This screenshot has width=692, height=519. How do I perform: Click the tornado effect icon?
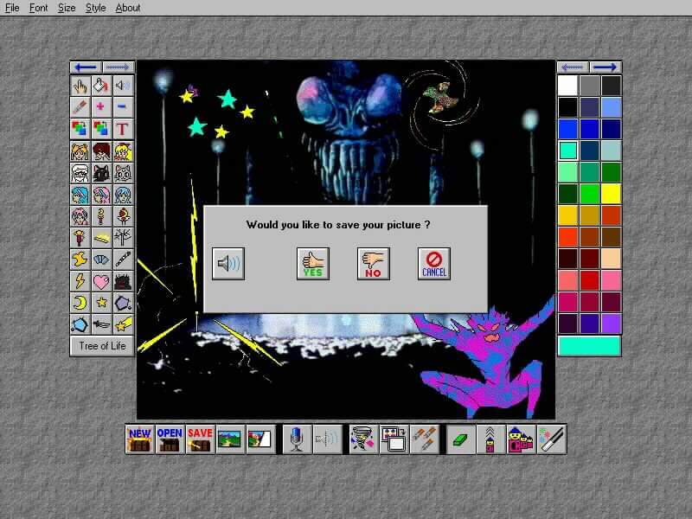pyautogui.click(x=363, y=439)
